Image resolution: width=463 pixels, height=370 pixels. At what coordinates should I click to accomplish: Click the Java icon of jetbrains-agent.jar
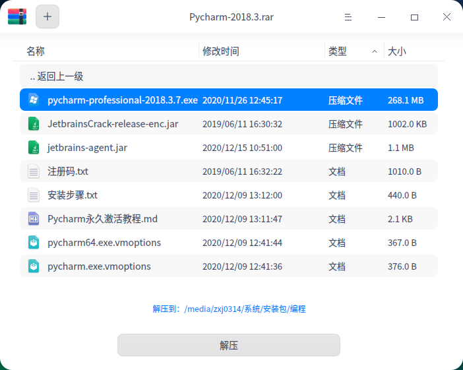point(34,147)
